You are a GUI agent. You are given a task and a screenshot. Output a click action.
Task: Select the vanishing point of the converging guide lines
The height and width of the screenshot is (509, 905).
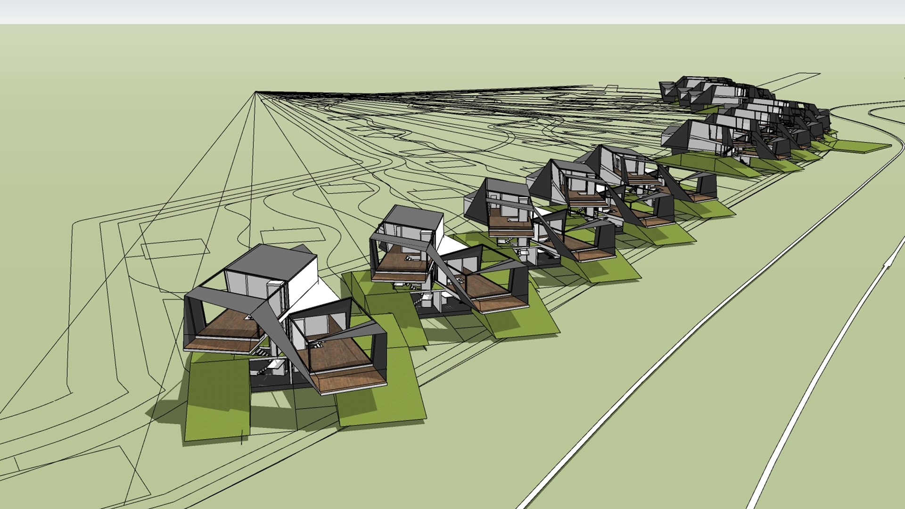tap(255, 92)
